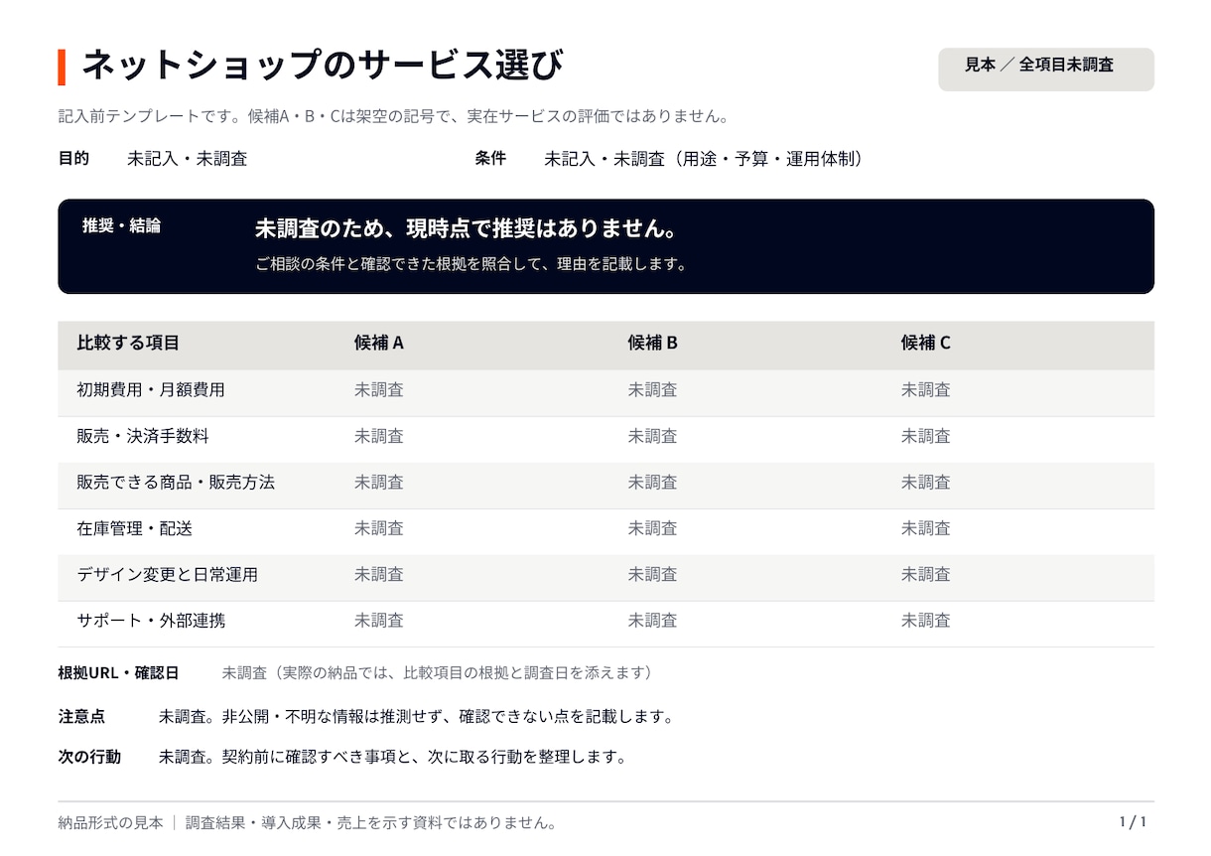This screenshot has height=856, width=1211.
Task: Click the 候補 B column header
Action: [x=652, y=343]
